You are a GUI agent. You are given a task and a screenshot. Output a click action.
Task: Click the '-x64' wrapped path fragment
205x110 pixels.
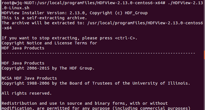(6, 28)
